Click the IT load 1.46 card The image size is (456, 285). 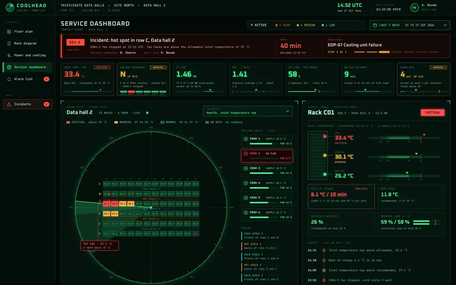coord(199,79)
